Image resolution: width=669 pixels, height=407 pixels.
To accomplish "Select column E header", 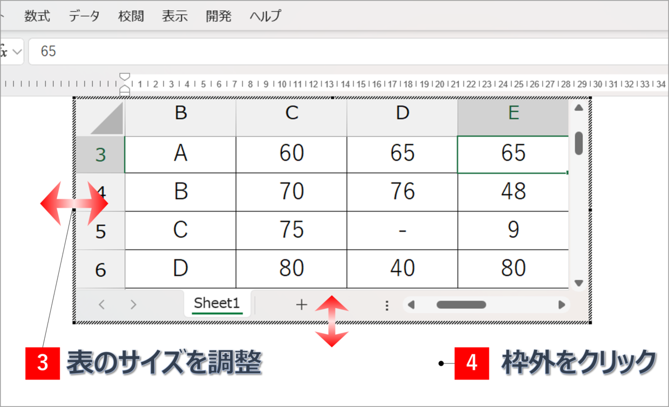I will tap(513, 113).
